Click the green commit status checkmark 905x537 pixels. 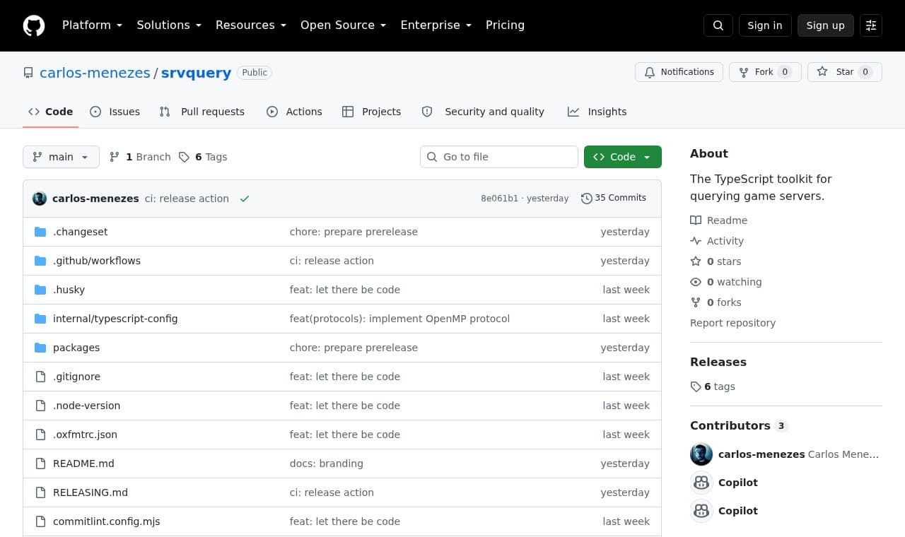(x=245, y=199)
